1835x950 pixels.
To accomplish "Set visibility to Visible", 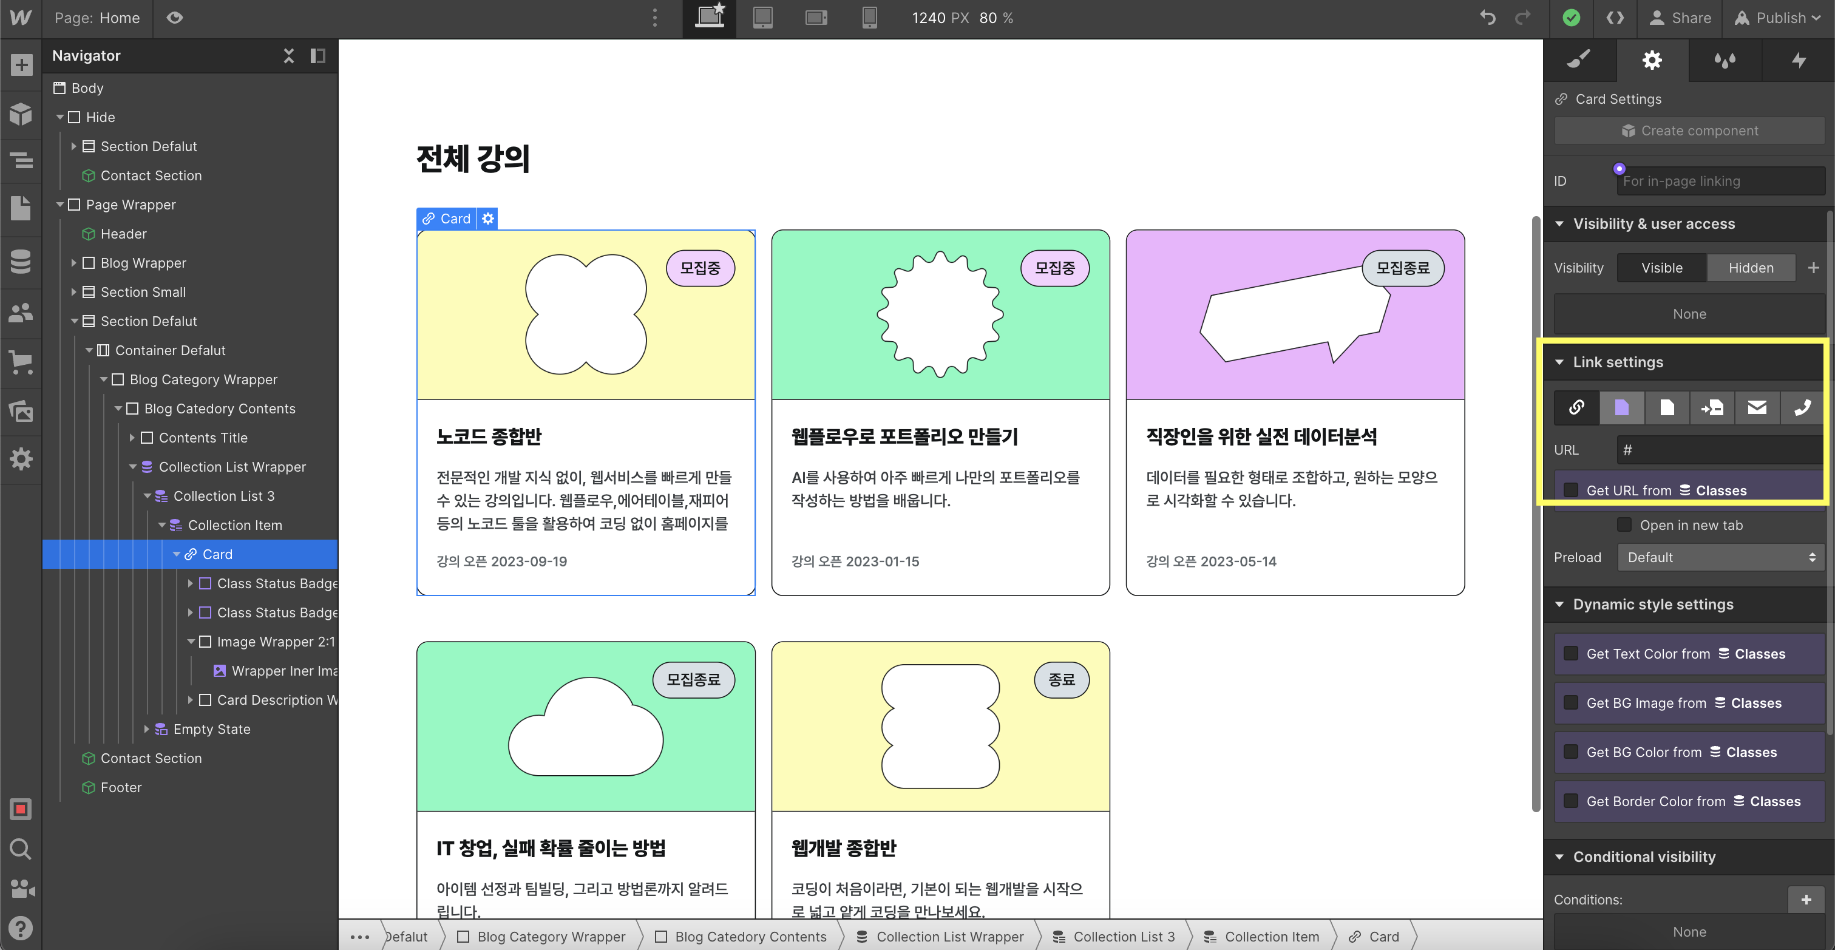I will pos(1662,268).
